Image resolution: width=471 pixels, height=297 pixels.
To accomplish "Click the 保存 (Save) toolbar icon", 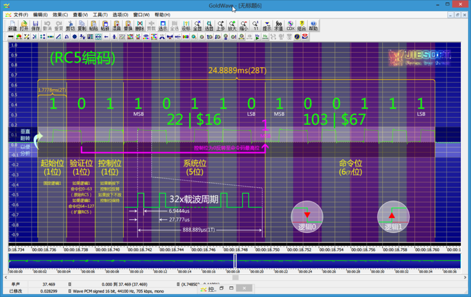I will 36,26.
